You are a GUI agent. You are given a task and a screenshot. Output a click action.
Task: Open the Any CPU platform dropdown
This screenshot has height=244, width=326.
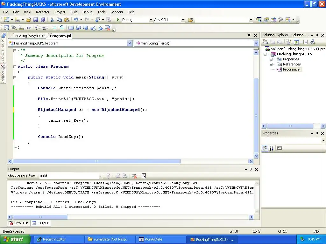(x=183, y=20)
